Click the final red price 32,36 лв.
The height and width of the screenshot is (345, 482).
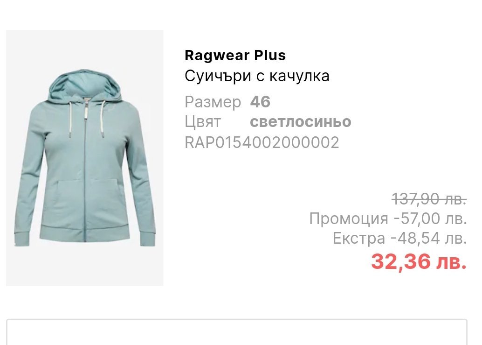click(419, 261)
